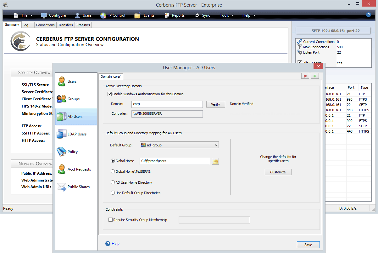Open Events from main toolbar

(x=144, y=15)
